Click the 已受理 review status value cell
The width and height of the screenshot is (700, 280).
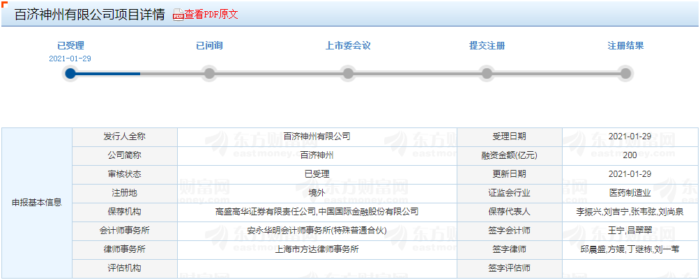[317, 174]
